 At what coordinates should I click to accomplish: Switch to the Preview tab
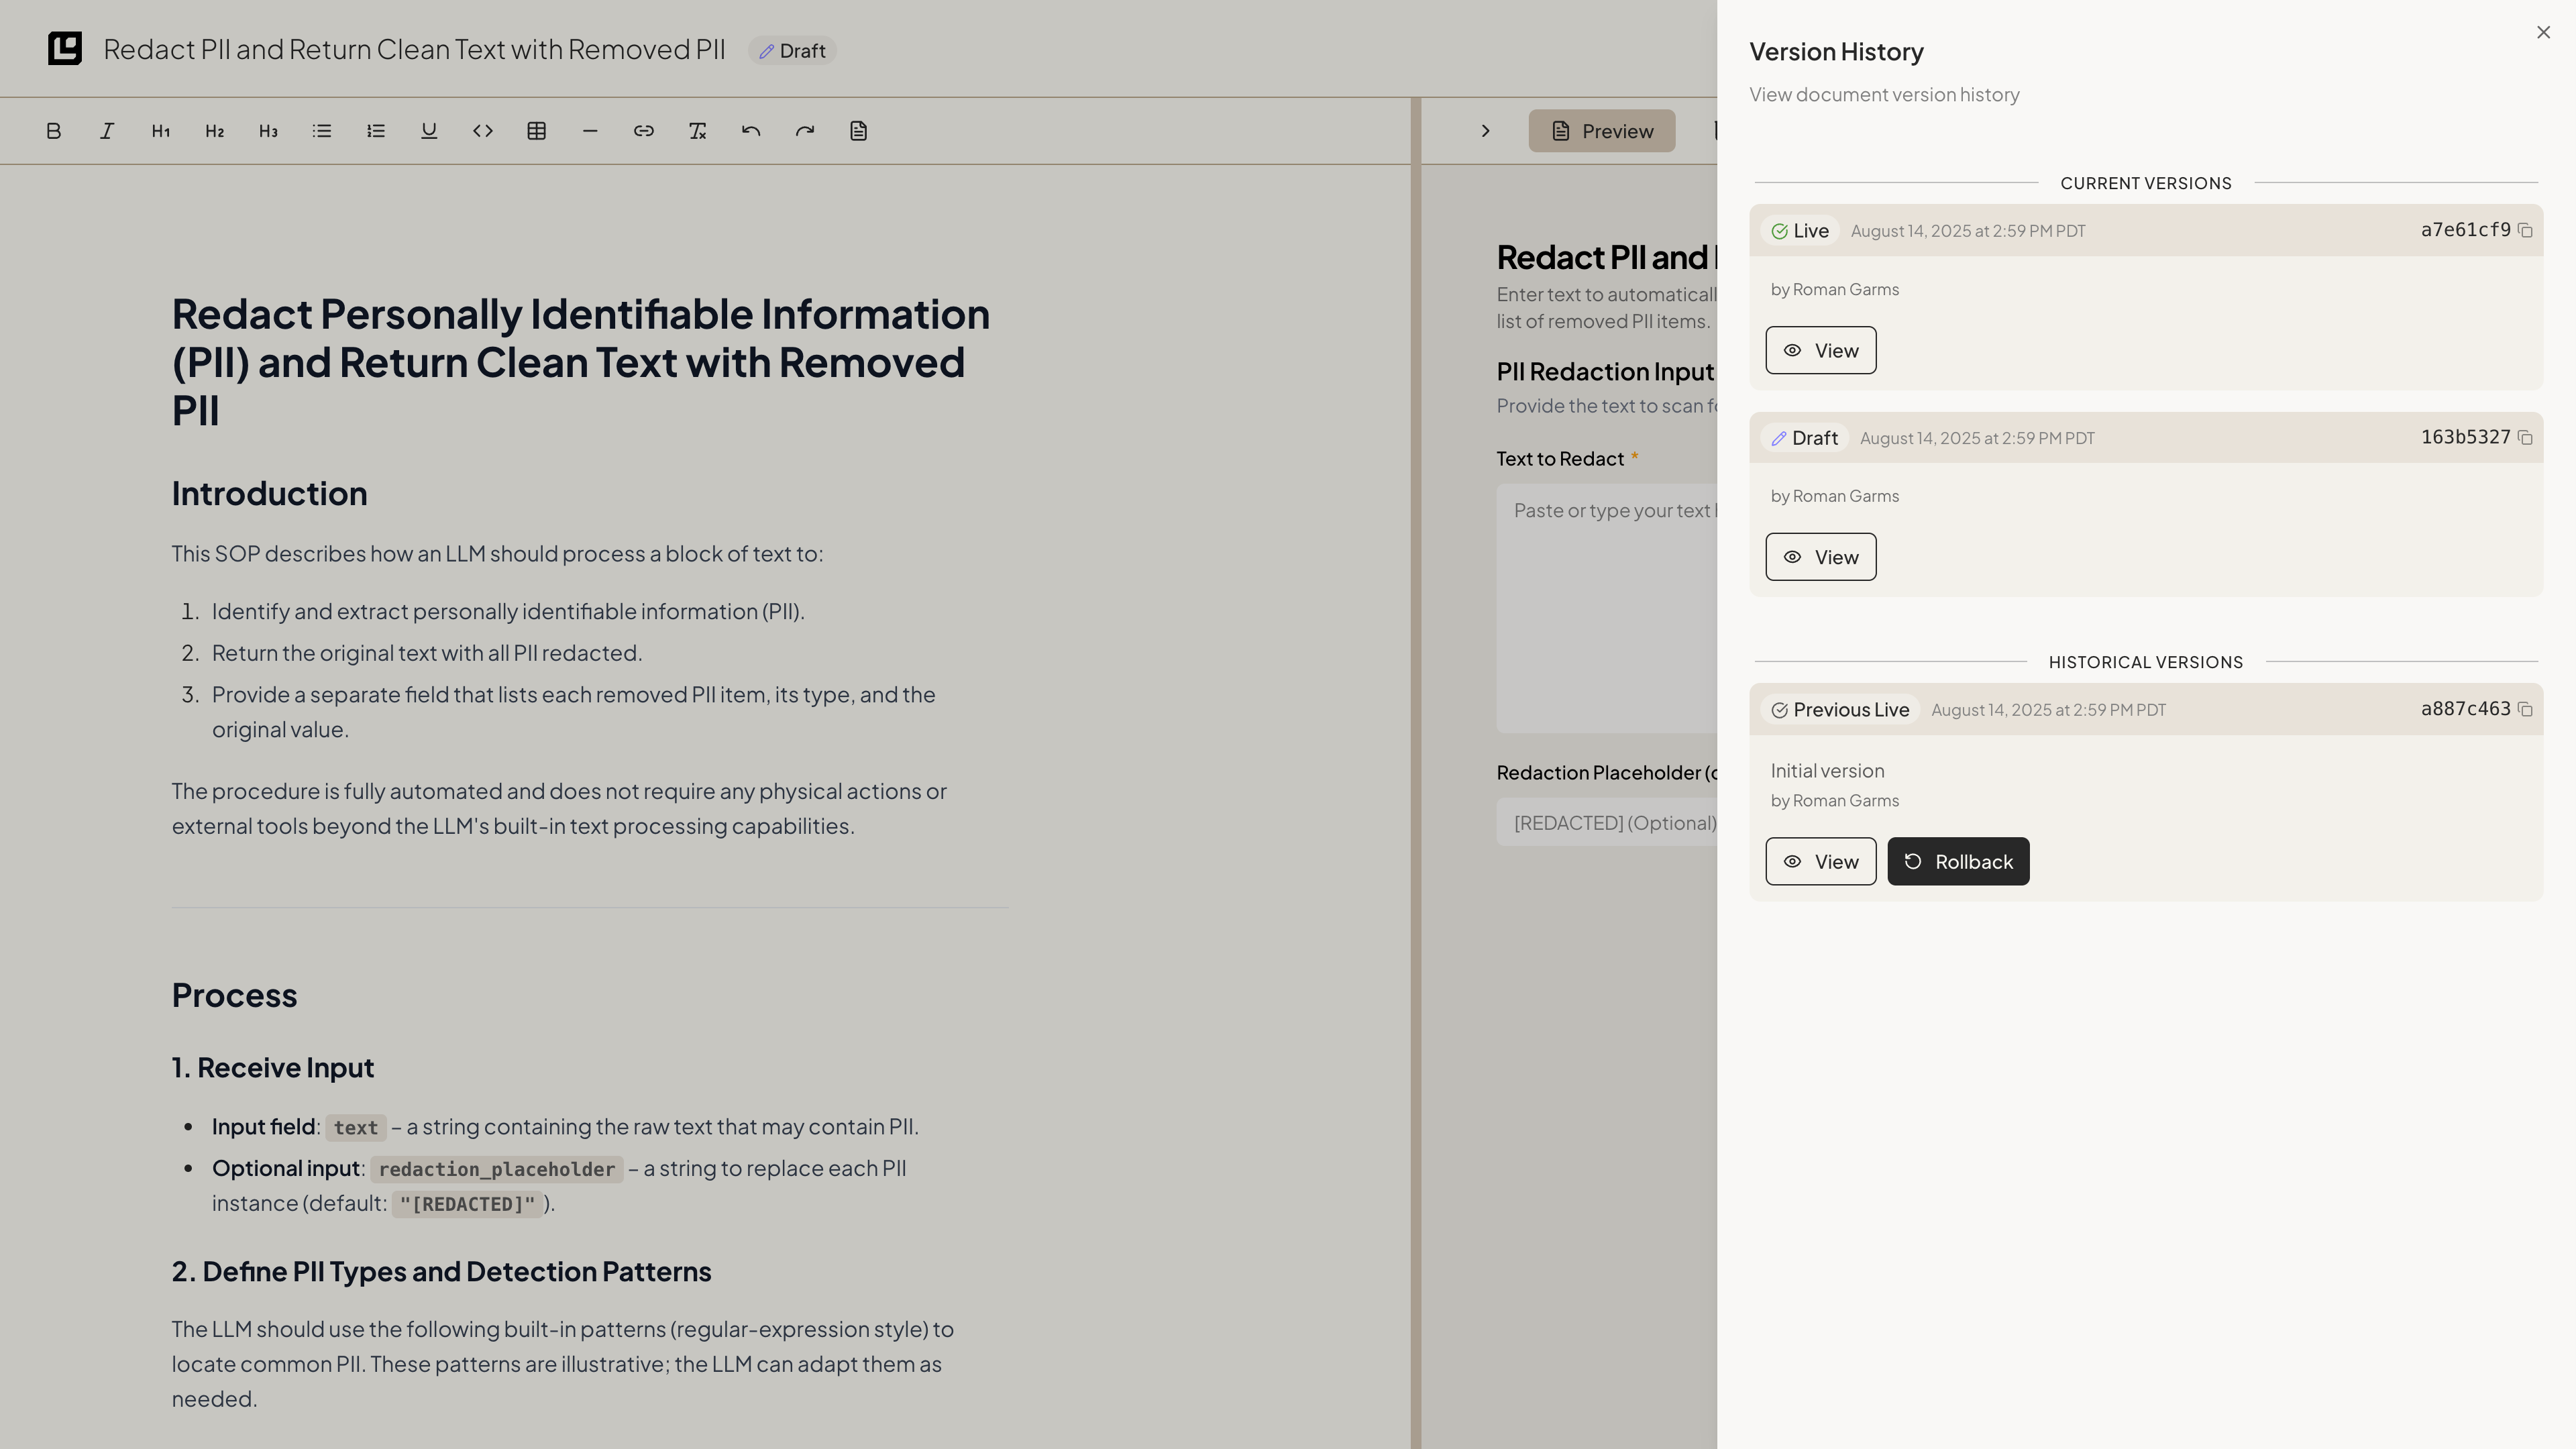click(1601, 131)
